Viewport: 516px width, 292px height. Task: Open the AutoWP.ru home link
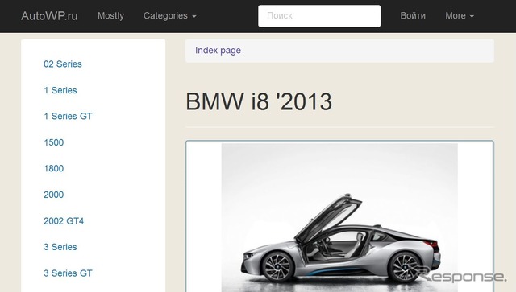pyautogui.click(x=49, y=16)
